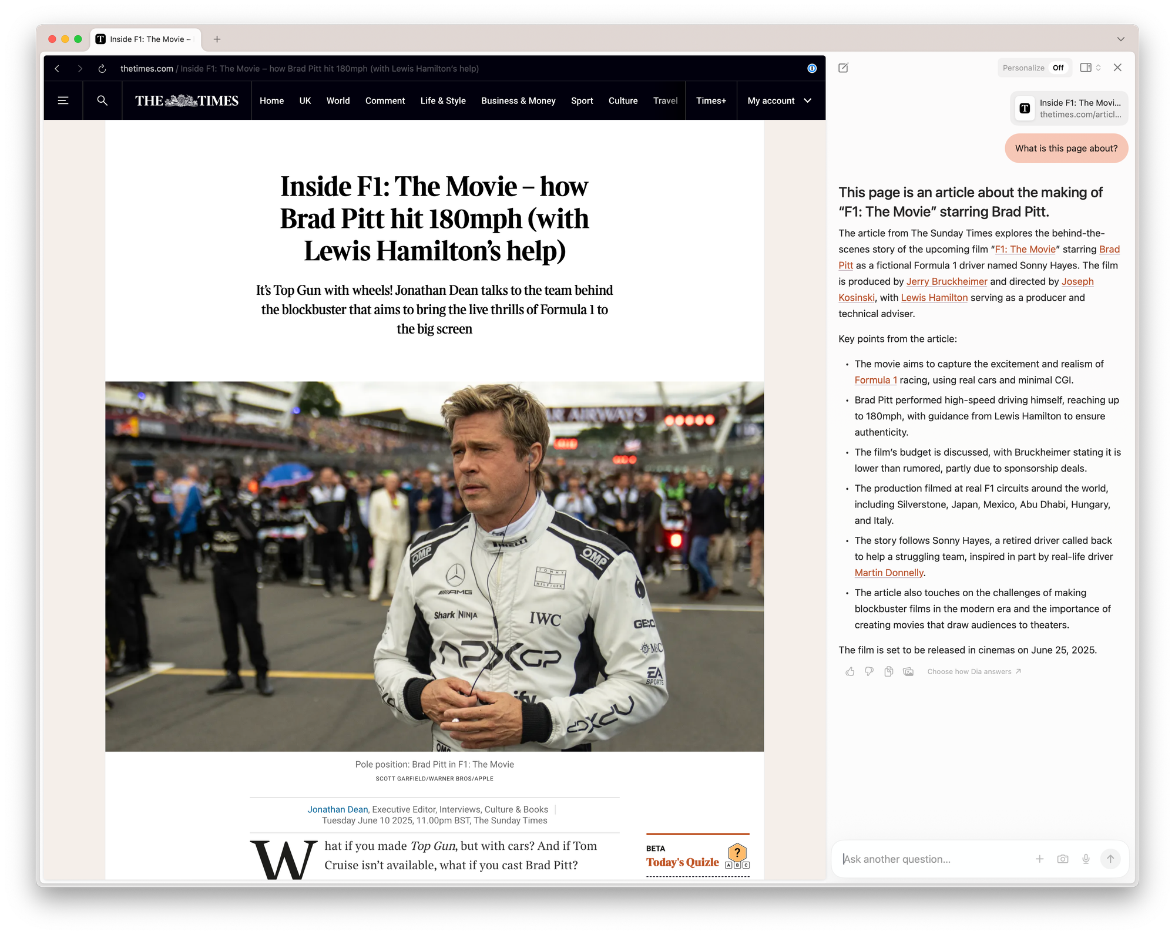Toggle Personalize Off switch
Image resolution: width=1175 pixels, height=935 pixels.
pyautogui.click(x=1057, y=68)
